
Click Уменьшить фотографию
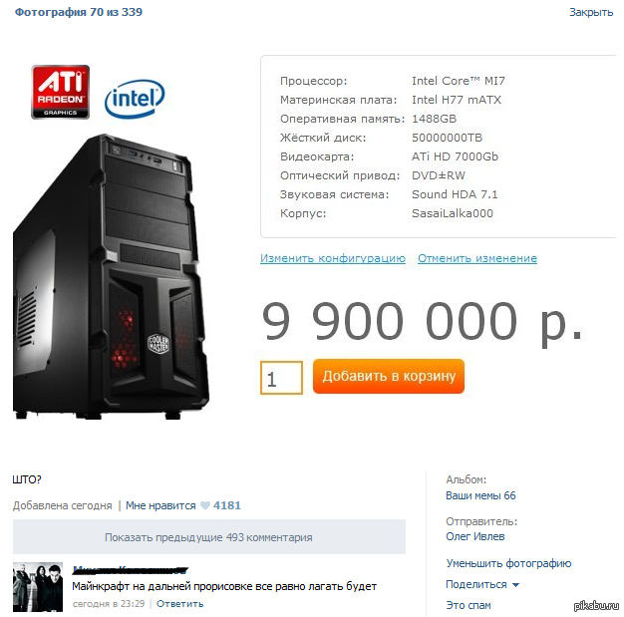coord(508,563)
